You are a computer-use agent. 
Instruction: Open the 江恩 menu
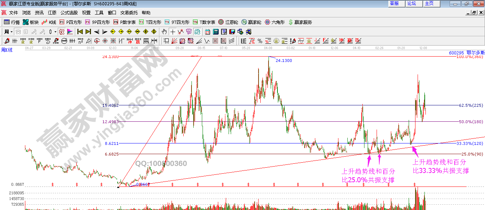click(52, 12)
